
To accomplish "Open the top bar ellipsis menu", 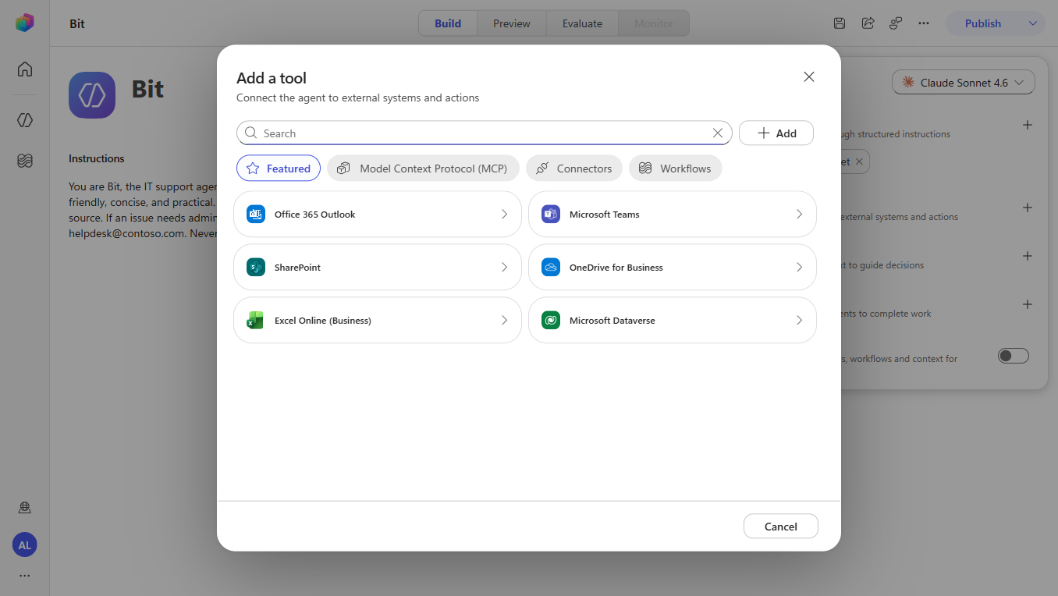I will (924, 23).
